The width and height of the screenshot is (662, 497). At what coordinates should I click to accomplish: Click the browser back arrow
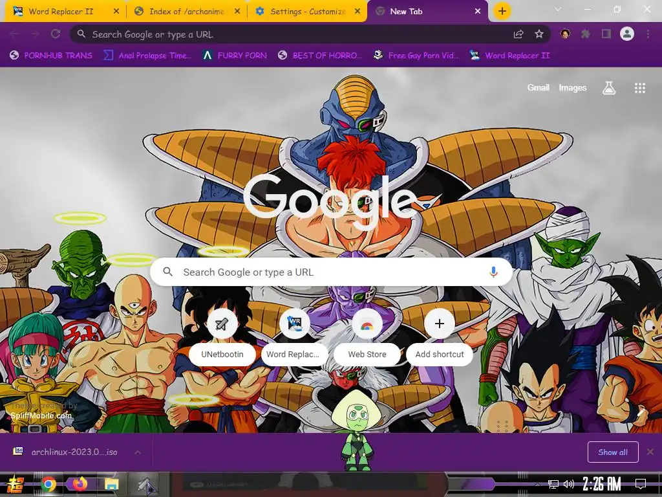[15, 34]
